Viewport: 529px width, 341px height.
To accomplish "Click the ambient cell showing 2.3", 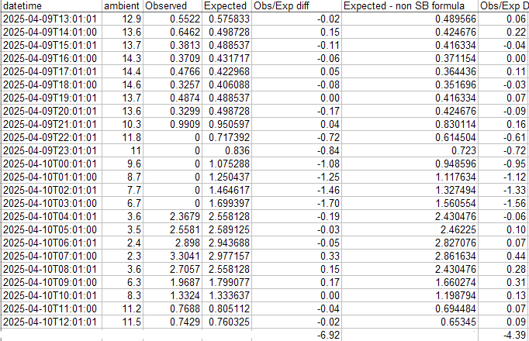I will (123, 255).
